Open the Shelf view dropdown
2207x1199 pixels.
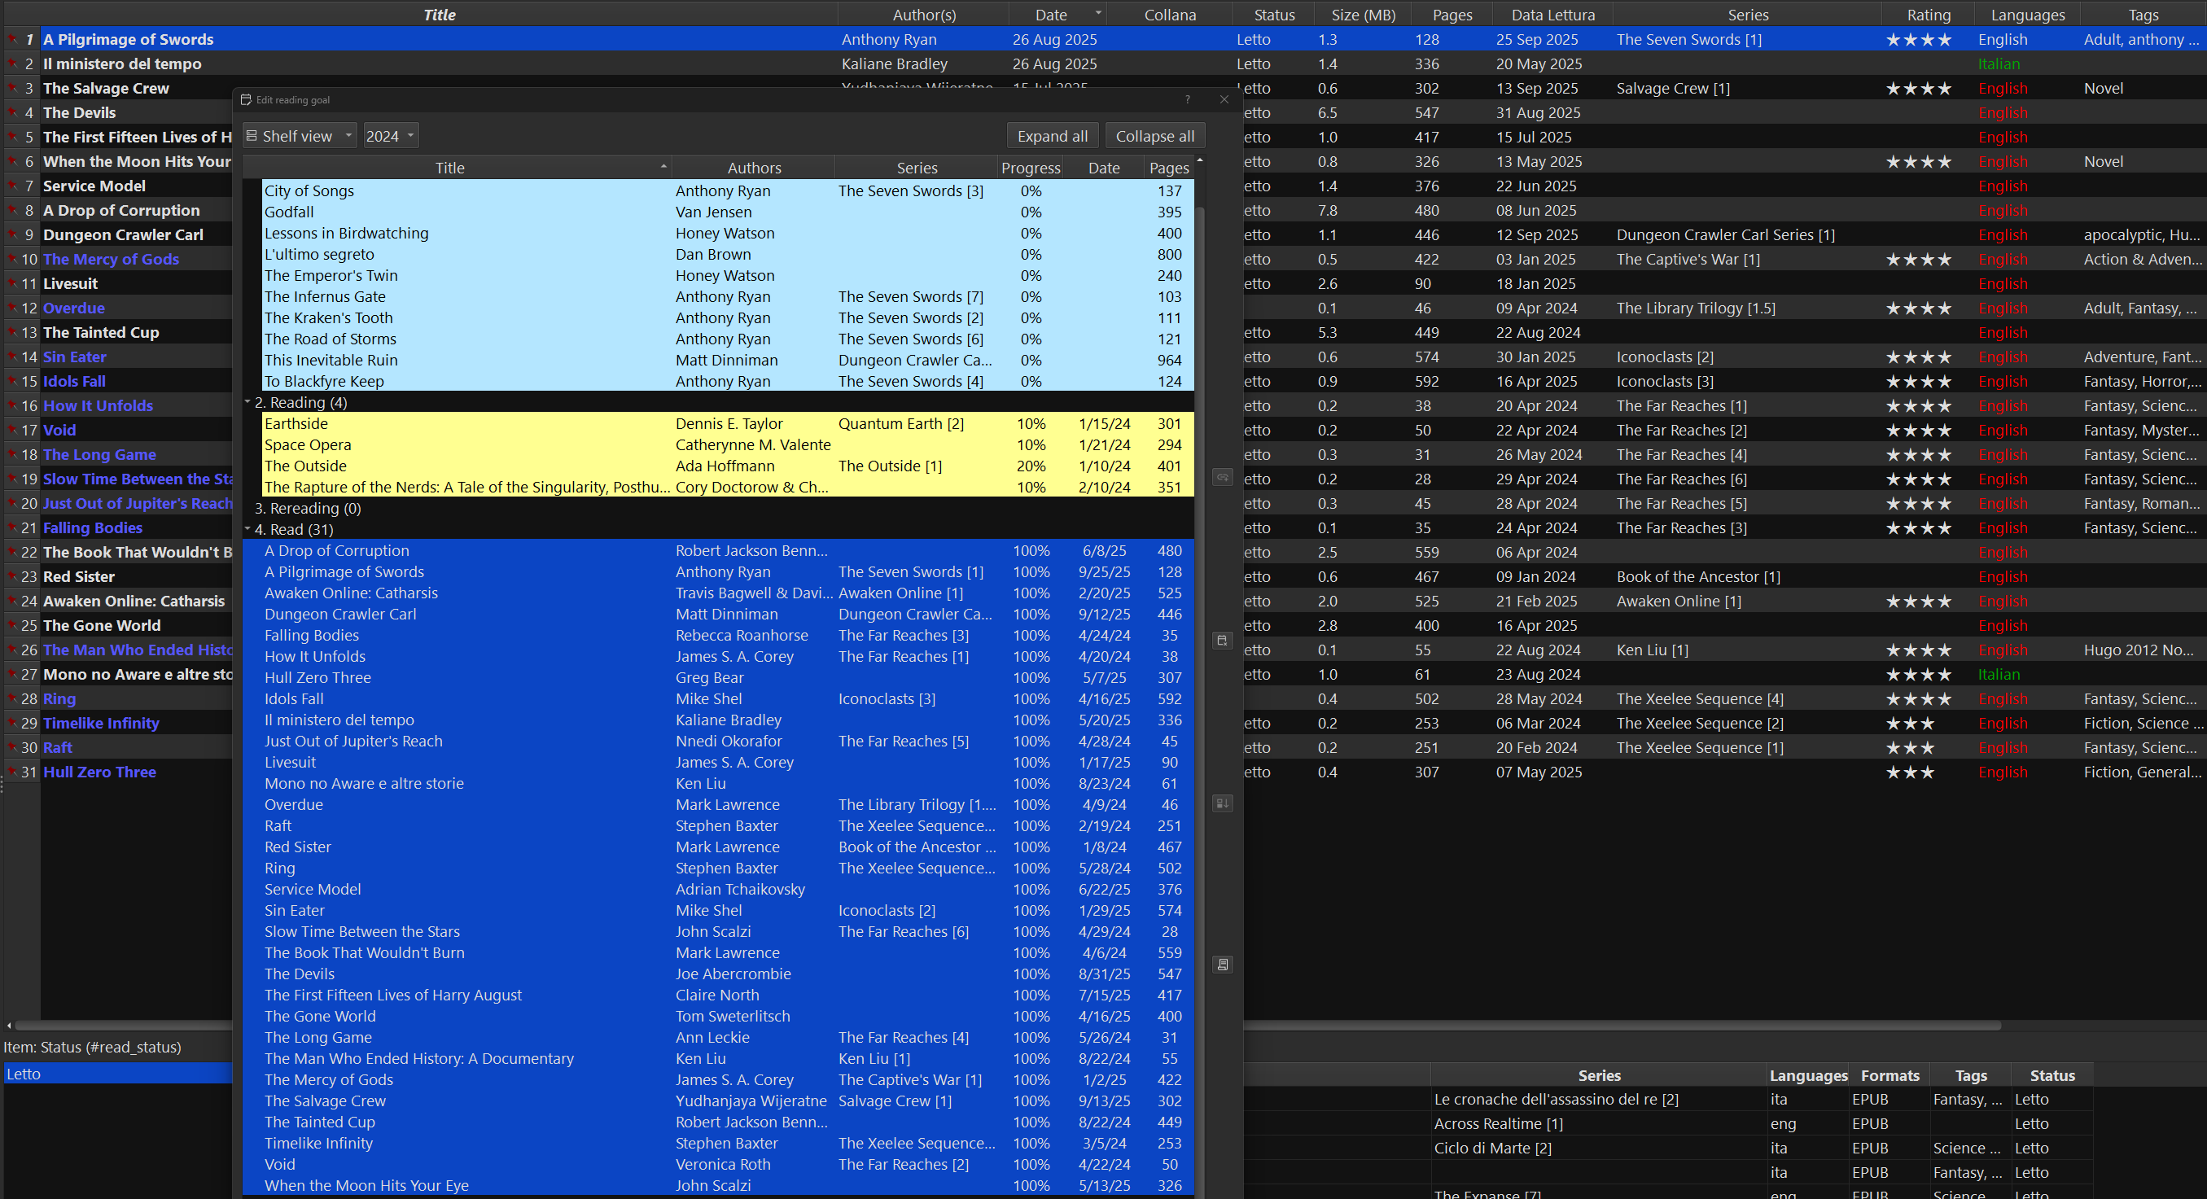point(299,136)
